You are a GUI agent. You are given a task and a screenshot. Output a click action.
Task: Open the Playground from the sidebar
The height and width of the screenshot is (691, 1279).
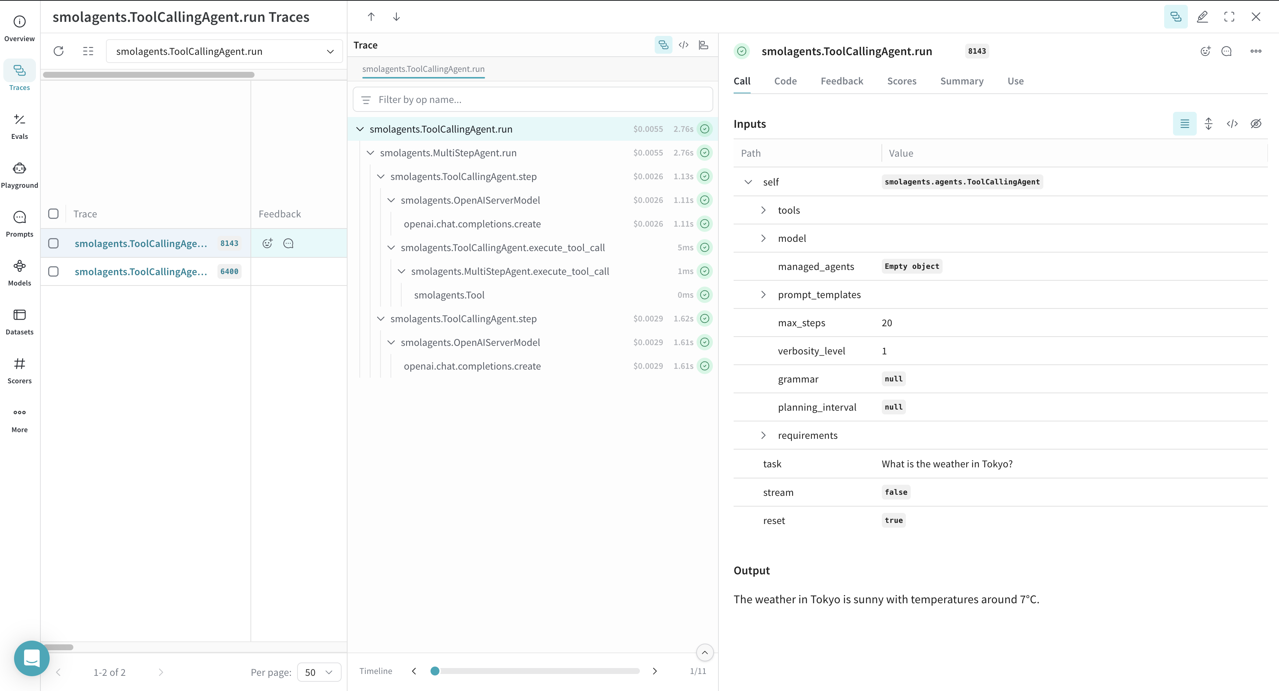(19, 174)
